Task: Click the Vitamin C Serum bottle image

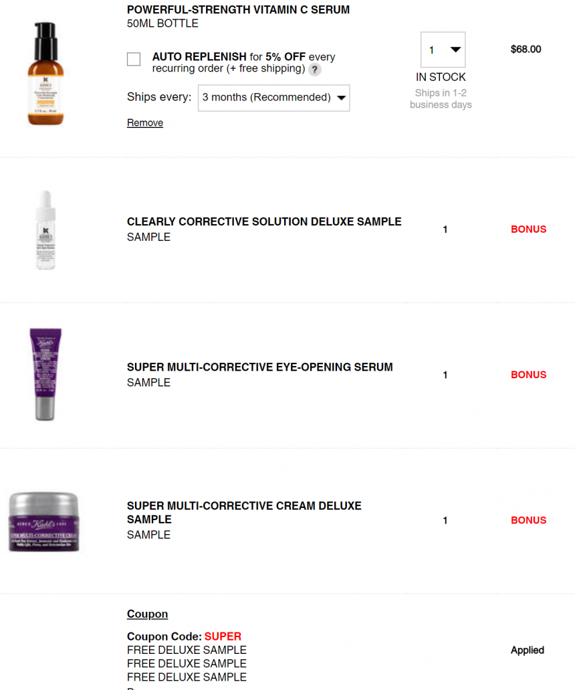Action: click(x=45, y=74)
